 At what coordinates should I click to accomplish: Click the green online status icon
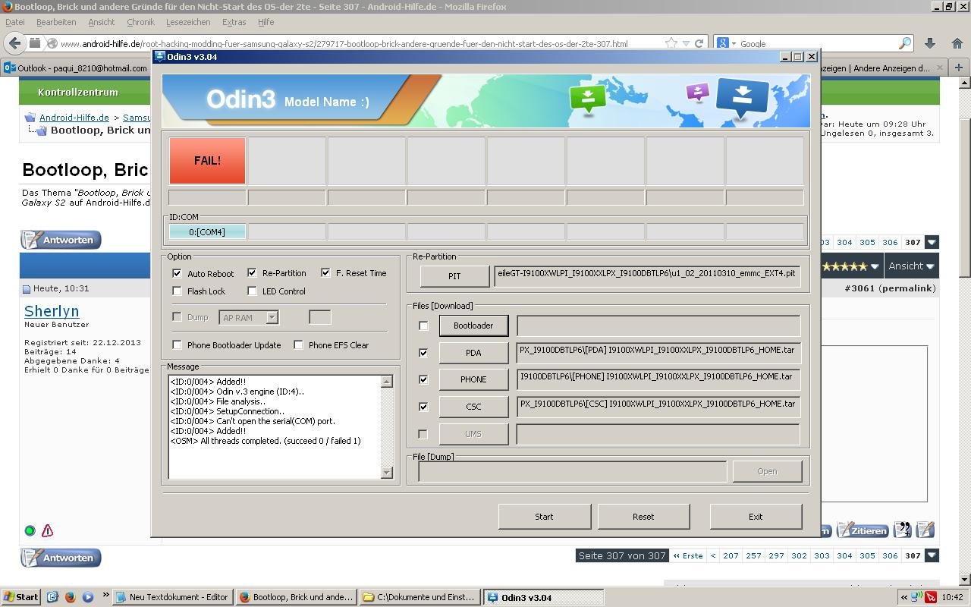(x=30, y=530)
